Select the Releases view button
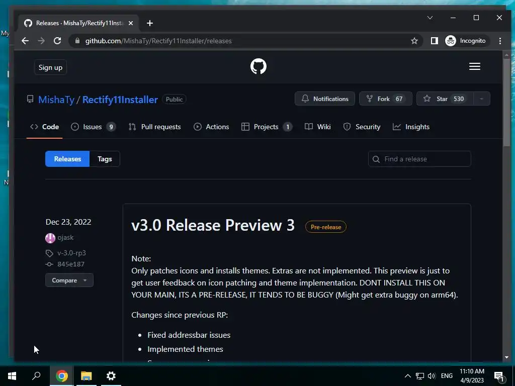Viewport: 515px width, 386px height. [67, 159]
